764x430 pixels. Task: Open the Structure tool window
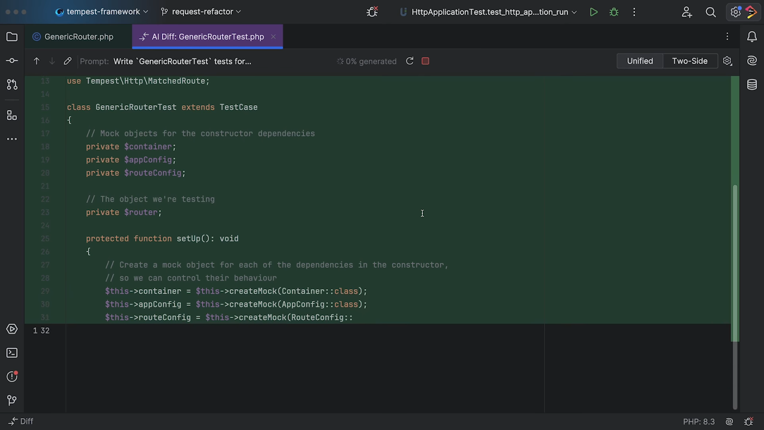coord(12,115)
